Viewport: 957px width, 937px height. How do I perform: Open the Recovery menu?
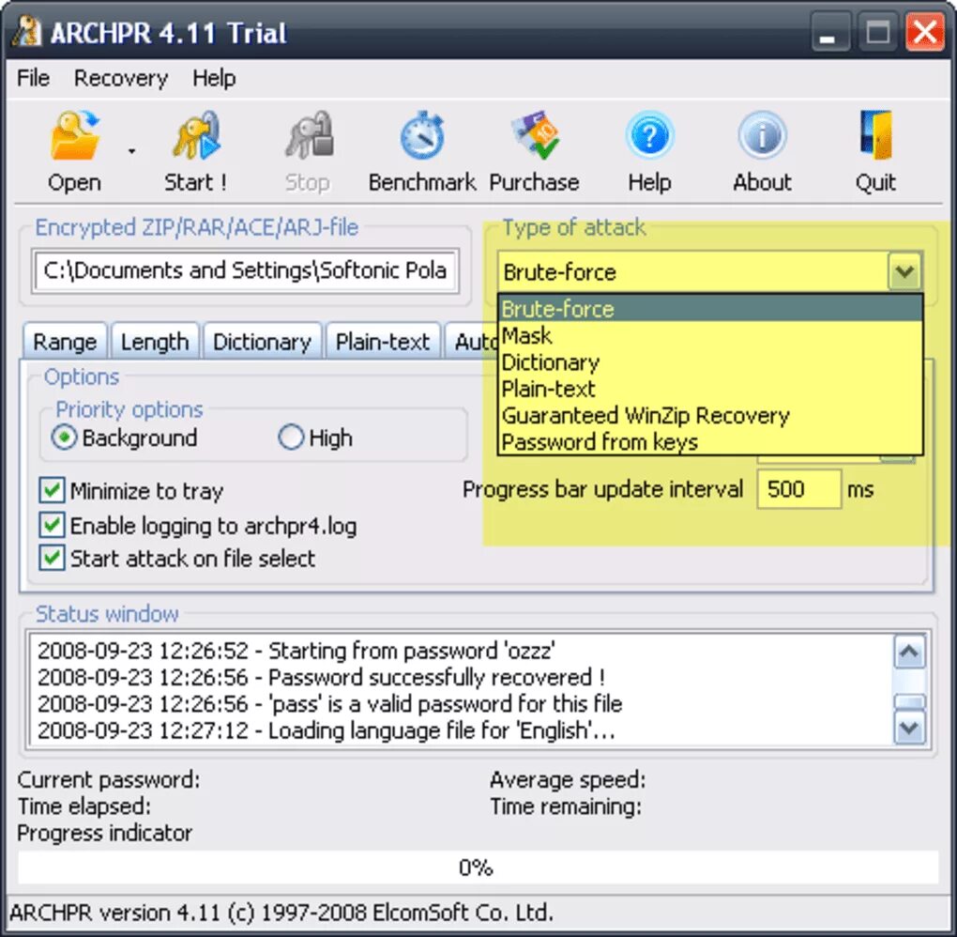pos(121,78)
